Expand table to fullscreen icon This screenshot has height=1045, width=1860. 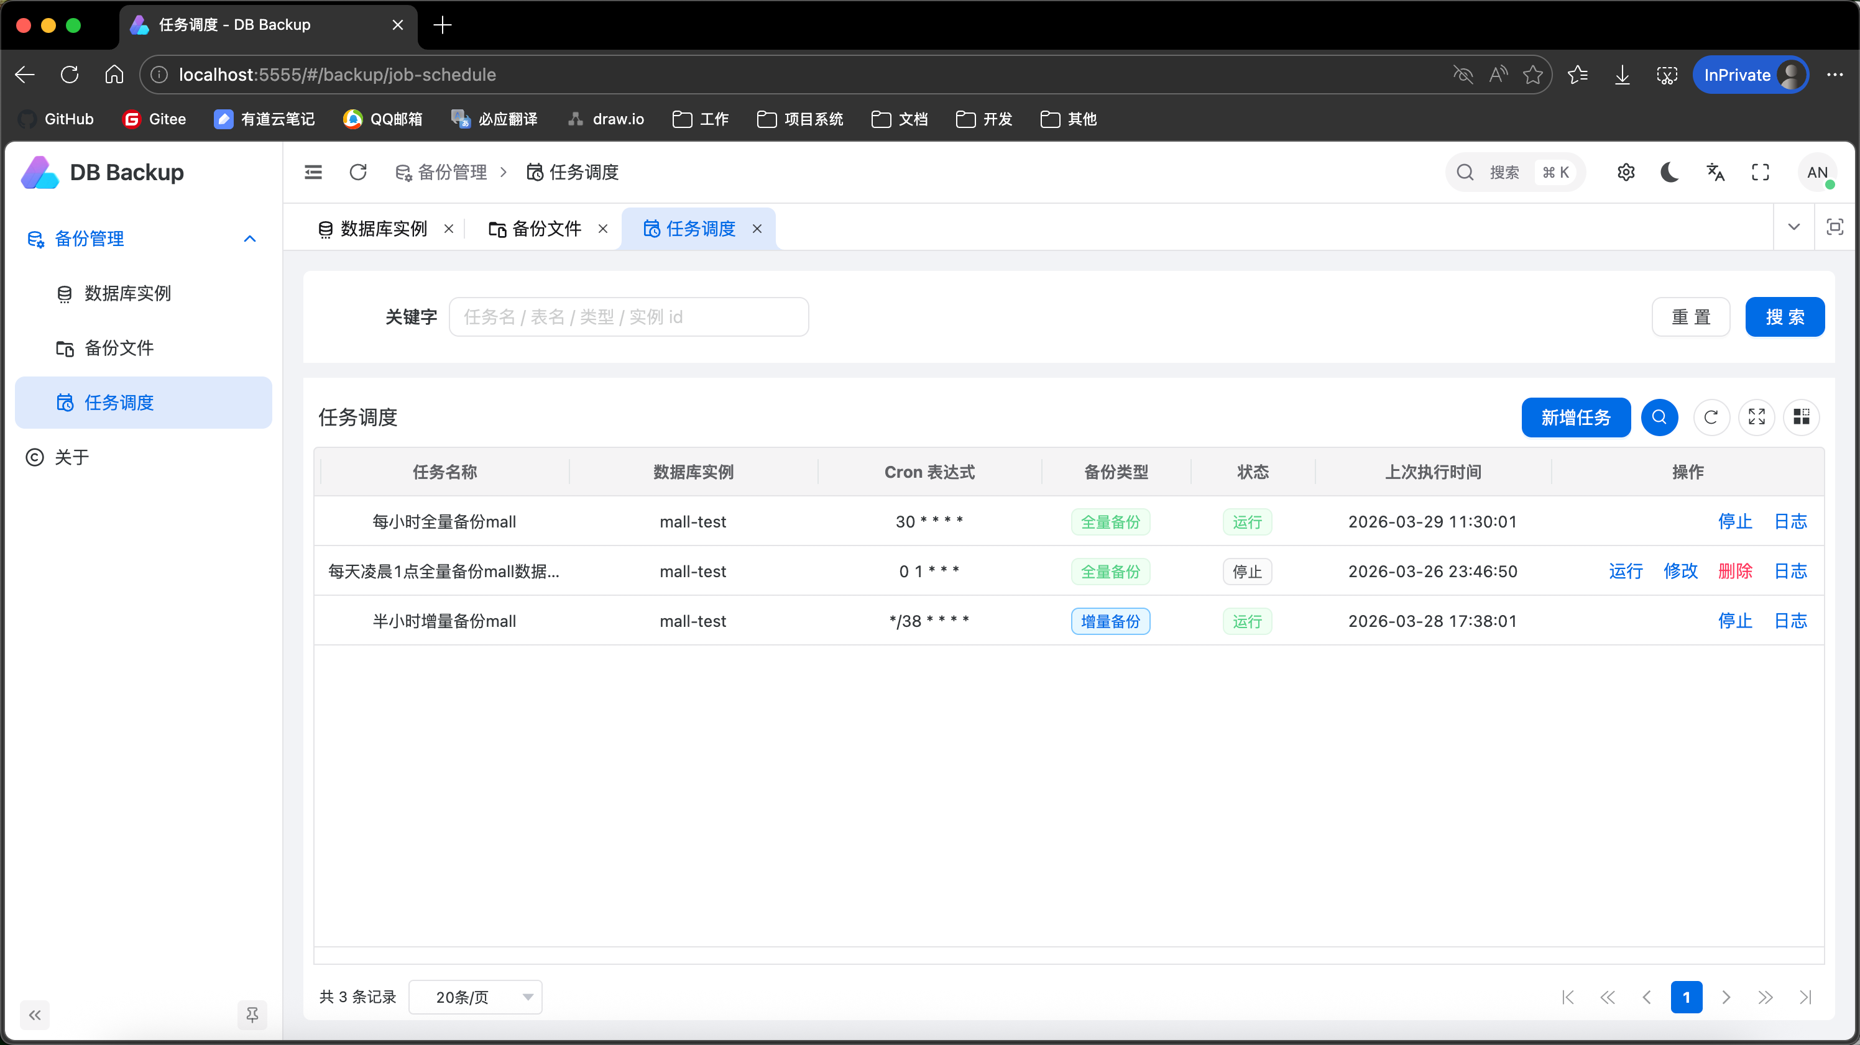[1756, 417]
